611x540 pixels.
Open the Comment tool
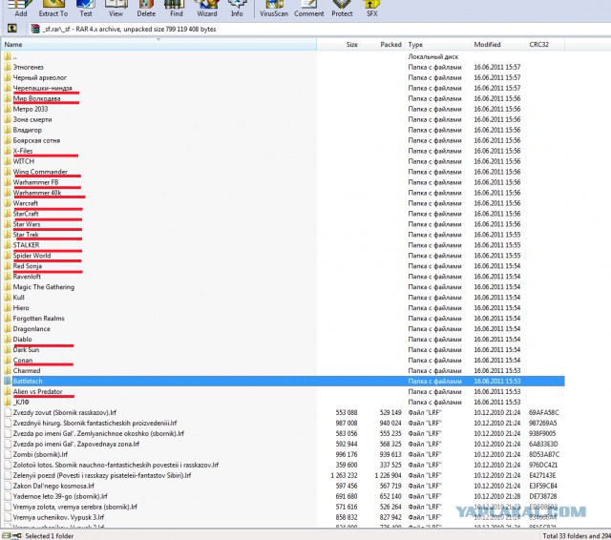pos(309,9)
